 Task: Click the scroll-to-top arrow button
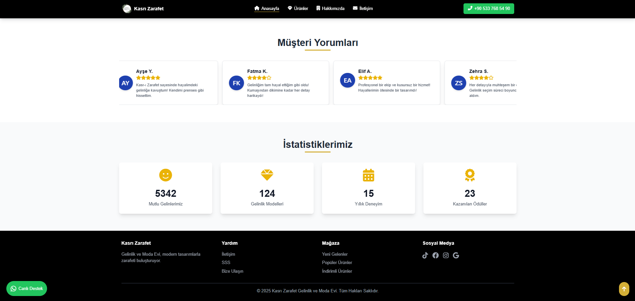click(624, 289)
